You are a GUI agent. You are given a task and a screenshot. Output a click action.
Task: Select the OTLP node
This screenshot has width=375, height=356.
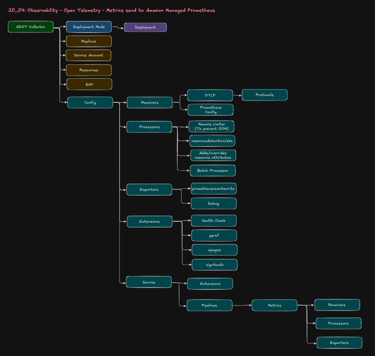[x=210, y=95]
